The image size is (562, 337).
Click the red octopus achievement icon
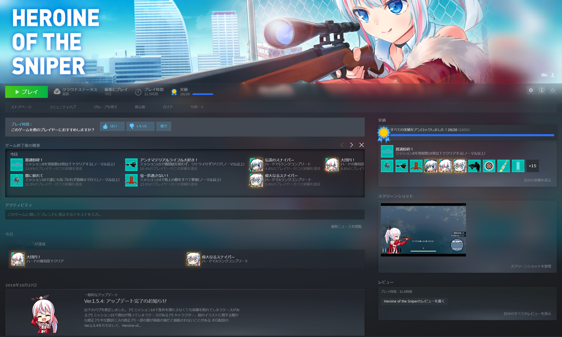point(416,166)
